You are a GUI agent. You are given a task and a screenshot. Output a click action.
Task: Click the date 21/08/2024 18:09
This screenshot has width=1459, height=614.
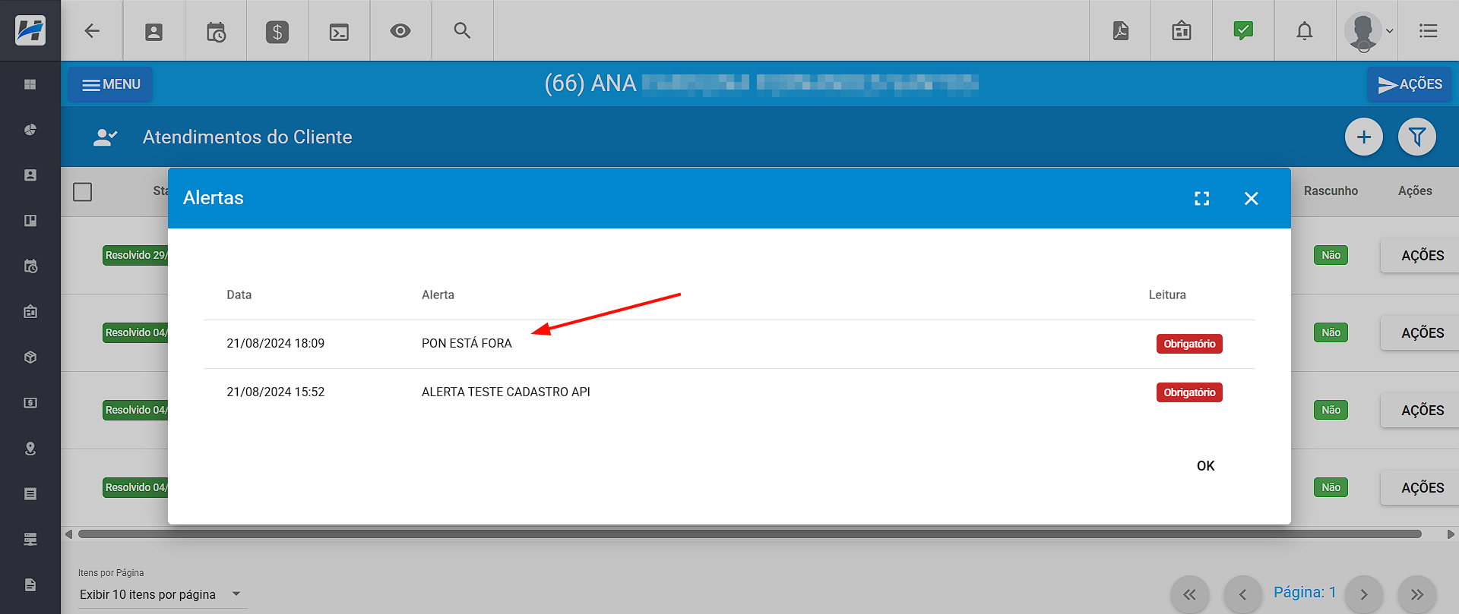click(275, 344)
